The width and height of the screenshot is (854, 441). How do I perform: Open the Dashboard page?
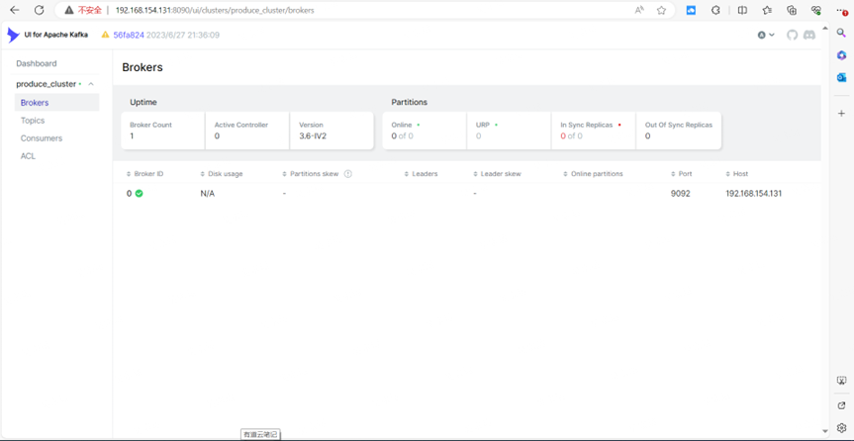pos(37,63)
